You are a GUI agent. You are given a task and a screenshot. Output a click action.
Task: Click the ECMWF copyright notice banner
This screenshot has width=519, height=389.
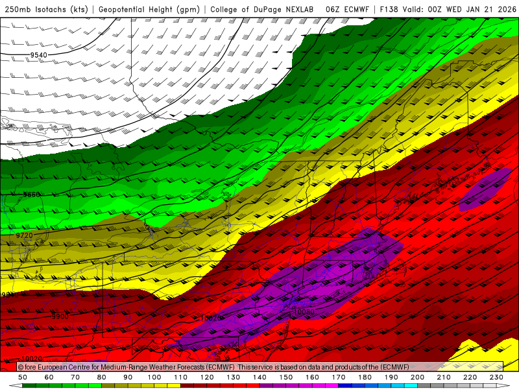pos(260,366)
